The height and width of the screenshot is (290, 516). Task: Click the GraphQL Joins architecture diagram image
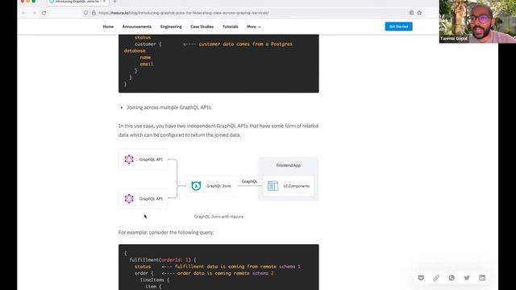point(218,179)
